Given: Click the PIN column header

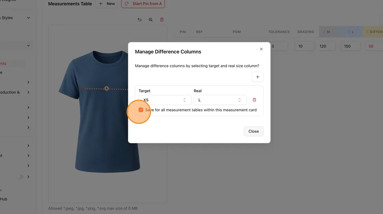Looking at the screenshot, I should [x=183, y=32].
